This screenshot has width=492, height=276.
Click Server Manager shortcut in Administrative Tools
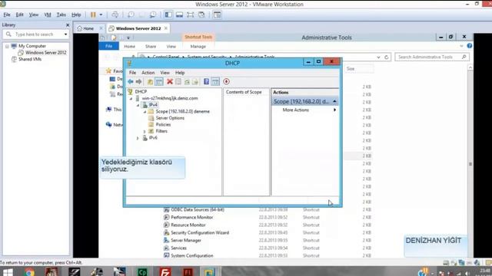[186, 240]
